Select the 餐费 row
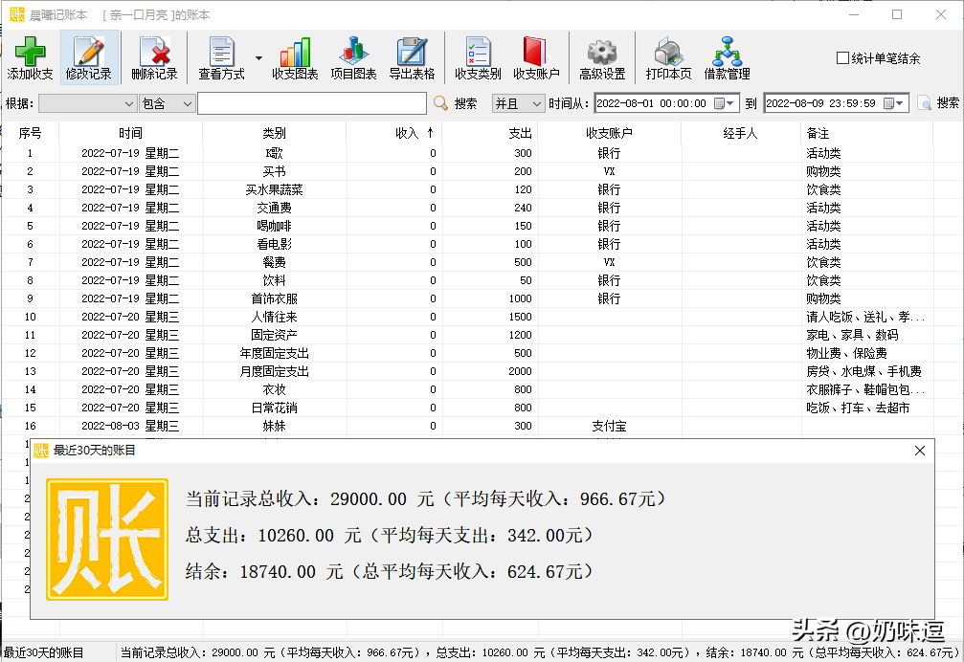The image size is (964, 662). pos(467,262)
